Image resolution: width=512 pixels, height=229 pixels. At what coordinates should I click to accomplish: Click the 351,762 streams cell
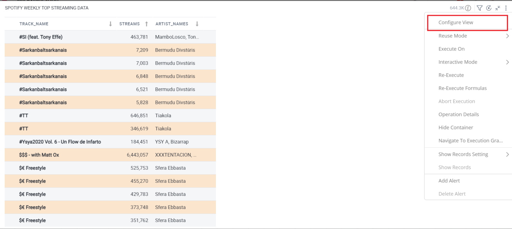[x=139, y=221]
